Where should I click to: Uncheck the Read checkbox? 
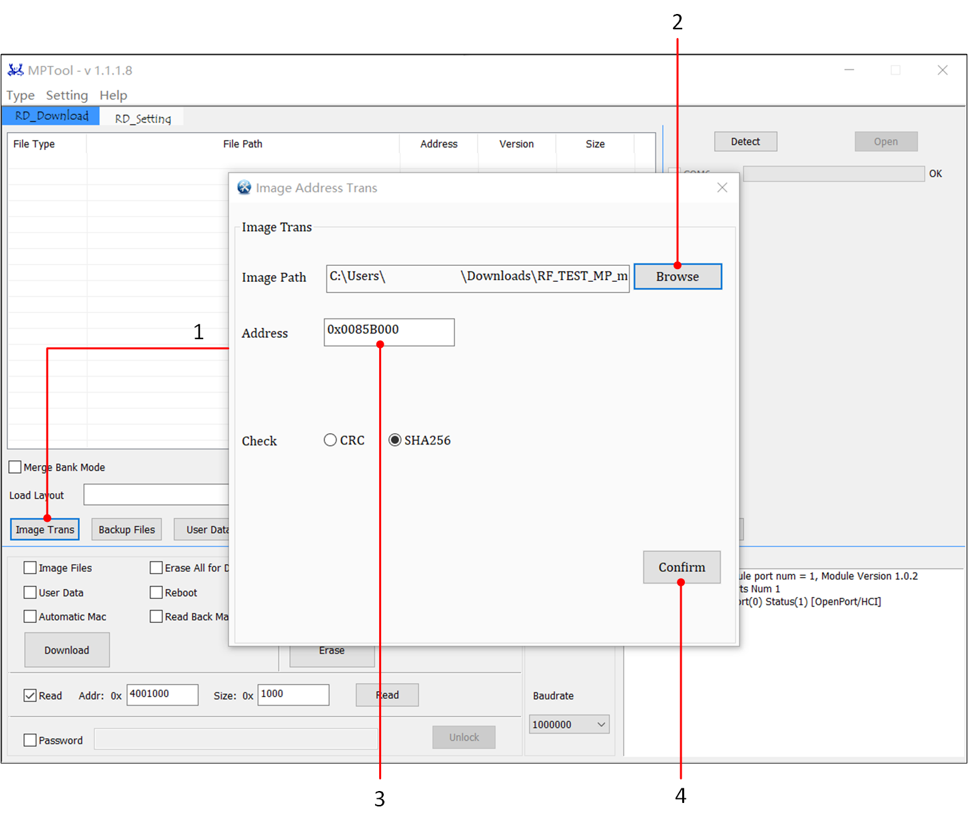(x=30, y=695)
